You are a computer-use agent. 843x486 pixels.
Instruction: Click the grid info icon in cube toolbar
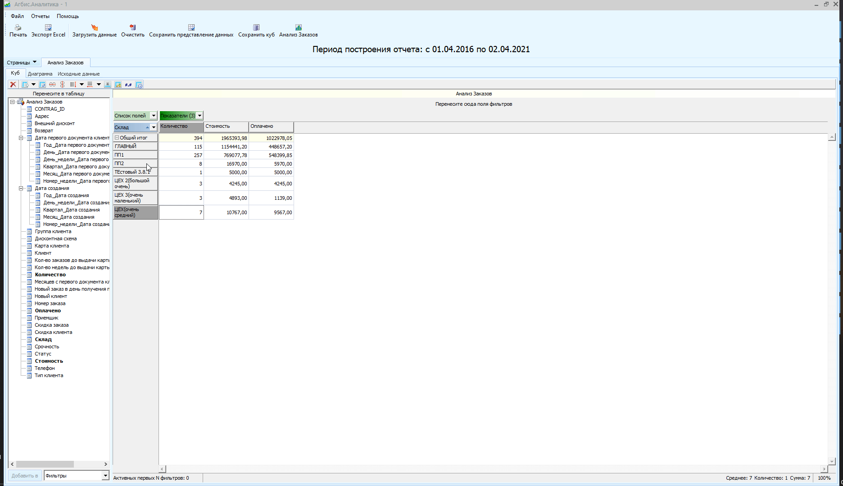(x=139, y=85)
